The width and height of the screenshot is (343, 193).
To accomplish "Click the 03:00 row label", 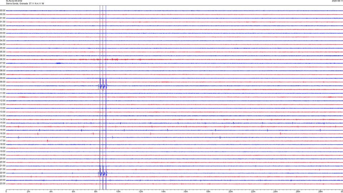I will click(x=3, y=33).
